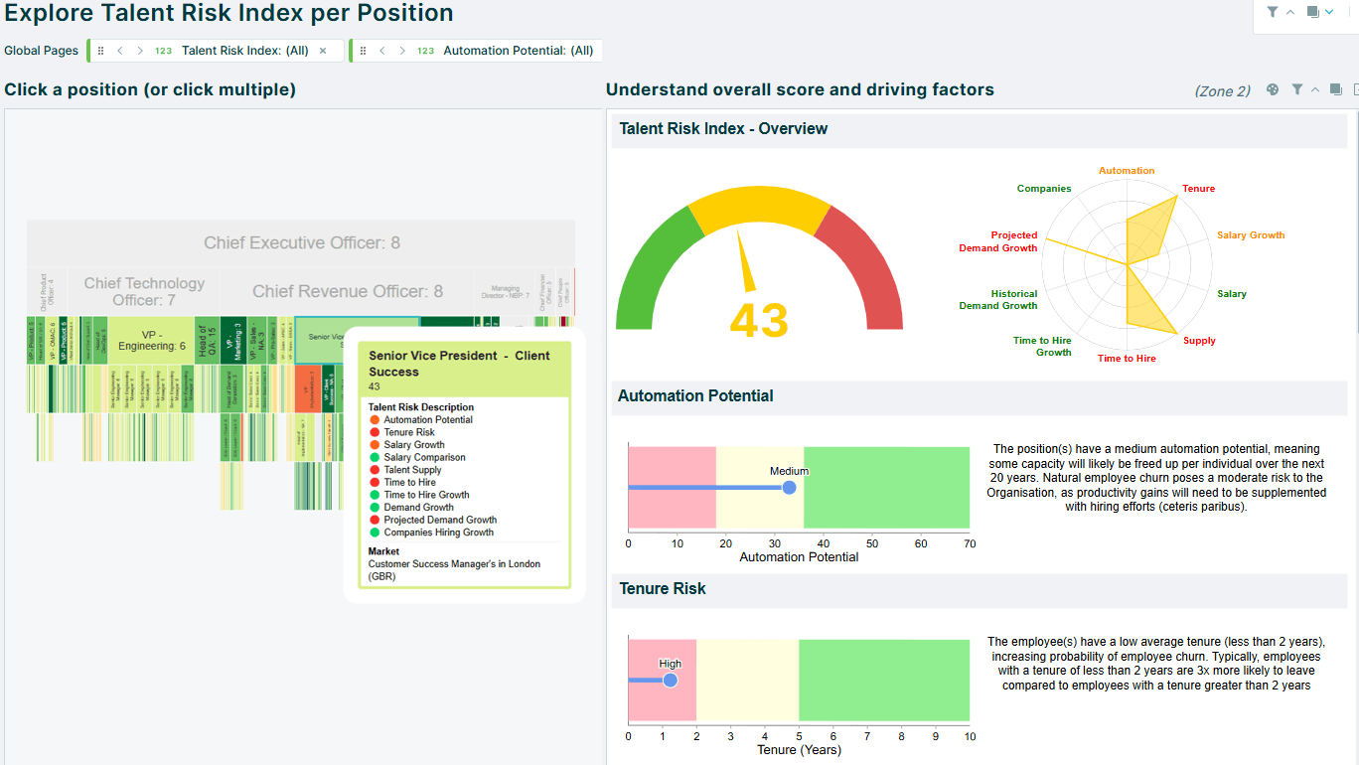Screen dimensions: 1359x765
Task: Expand the blue dropdown arrow beside layers icon
Action: pyautogui.click(x=1329, y=12)
